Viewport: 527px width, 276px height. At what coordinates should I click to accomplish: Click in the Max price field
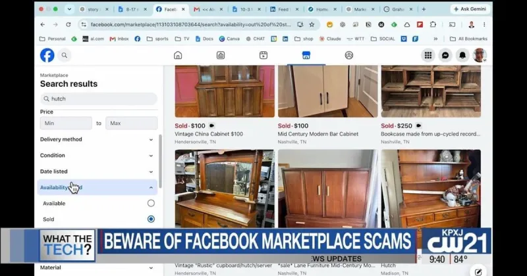pyautogui.click(x=131, y=123)
